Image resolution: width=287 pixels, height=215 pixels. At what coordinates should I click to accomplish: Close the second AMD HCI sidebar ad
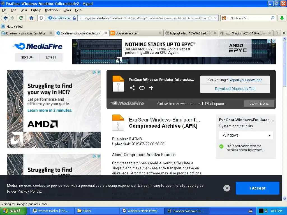tap(99, 156)
